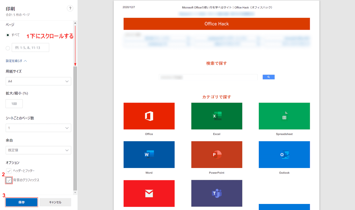Open the Teams category tile
Image resolution: width=355 pixels, height=210 pixels.
217,193
